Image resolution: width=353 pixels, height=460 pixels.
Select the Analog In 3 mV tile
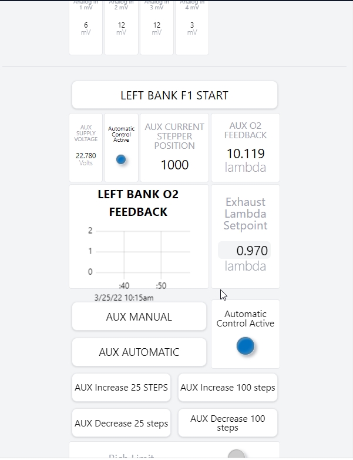pyautogui.click(x=157, y=28)
